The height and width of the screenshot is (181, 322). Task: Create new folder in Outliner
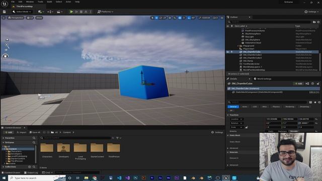pyautogui.click(x=314, y=22)
